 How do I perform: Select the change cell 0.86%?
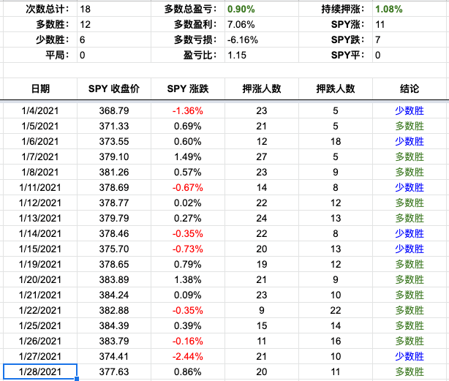pyautogui.click(x=188, y=371)
